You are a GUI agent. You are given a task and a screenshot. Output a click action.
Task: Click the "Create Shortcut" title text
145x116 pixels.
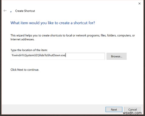25,11
